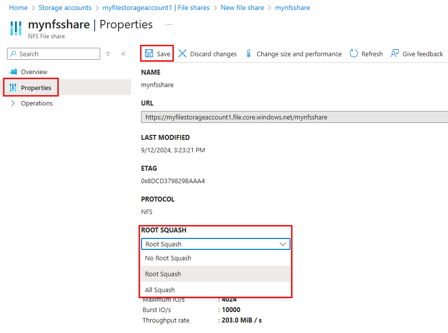The width and height of the screenshot is (448, 333).
Task: Open the Home breadcrumb link
Action: (18, 7)
